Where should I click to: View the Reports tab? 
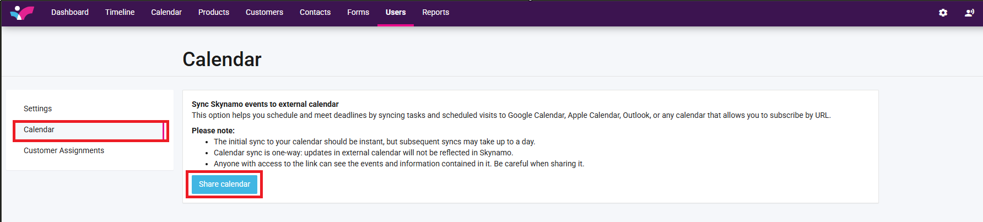pyautogui.click(x=435, y=12)
